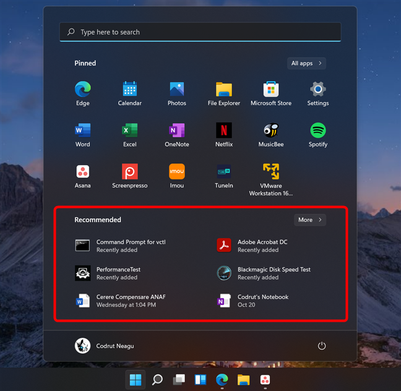
Task: Launch VMware Workstation 16
Action: [x=271, y=179]
